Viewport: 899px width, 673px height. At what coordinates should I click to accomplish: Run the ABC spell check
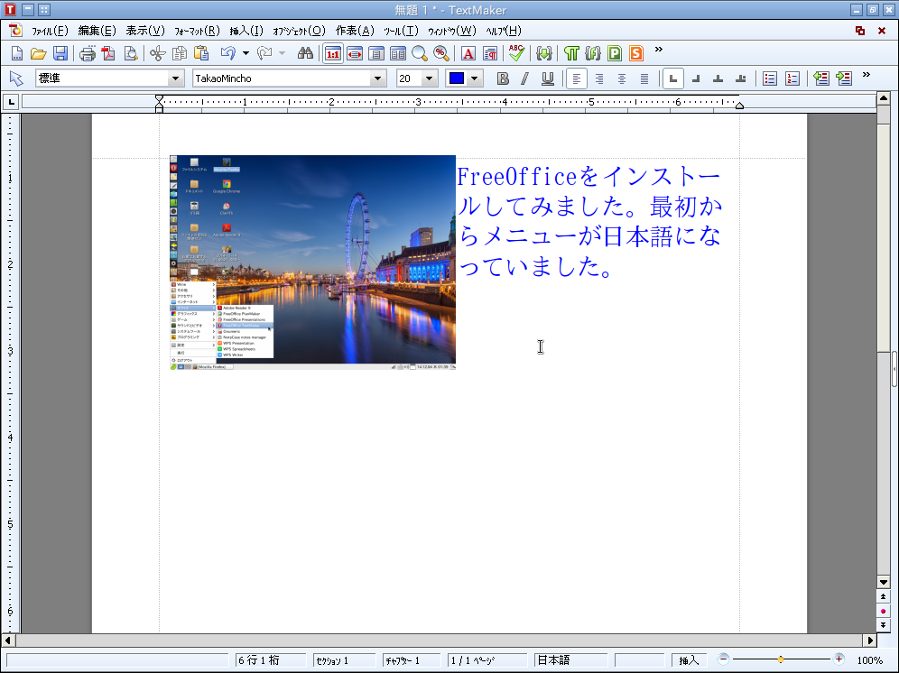(x=516, y=54)
